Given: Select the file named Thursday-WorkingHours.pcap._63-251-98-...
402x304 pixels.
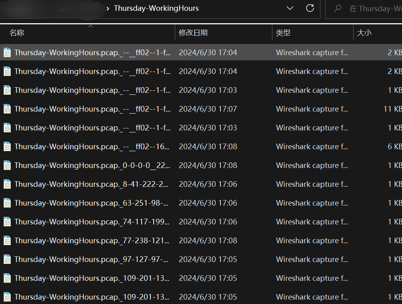Looking at the screenshot, I should click(91, 203).
